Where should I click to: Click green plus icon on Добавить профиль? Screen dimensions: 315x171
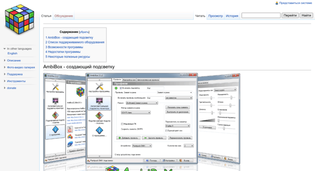click(x=120, y=138)
